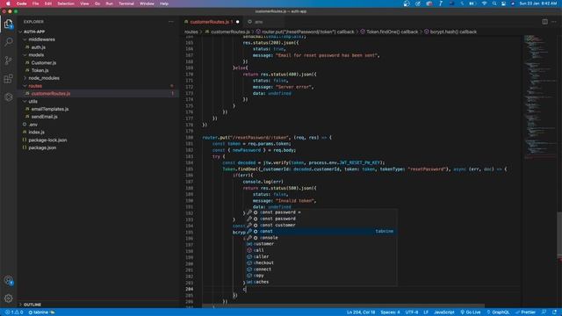The image size is (562, 316).
Task: Open sendEmail.js file
Action: (x=44, y=117)
